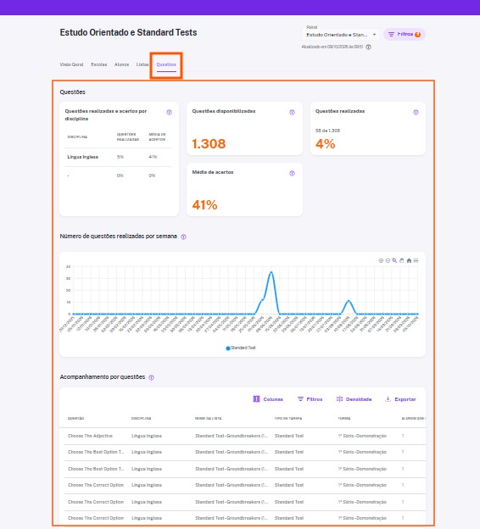Click 'Choose The Adjective' question row
Viewport: 480px width, 529px height.
pyautogui.click(x=243, y=436)
